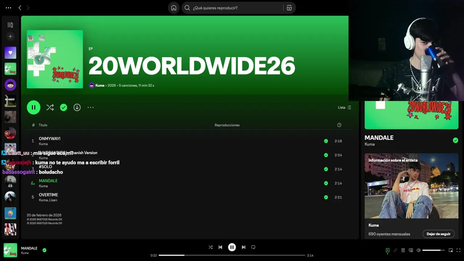The height and width of the screenshot is (261, 464).
Task: Go forward with the right arrow
Action: (28, 8)
